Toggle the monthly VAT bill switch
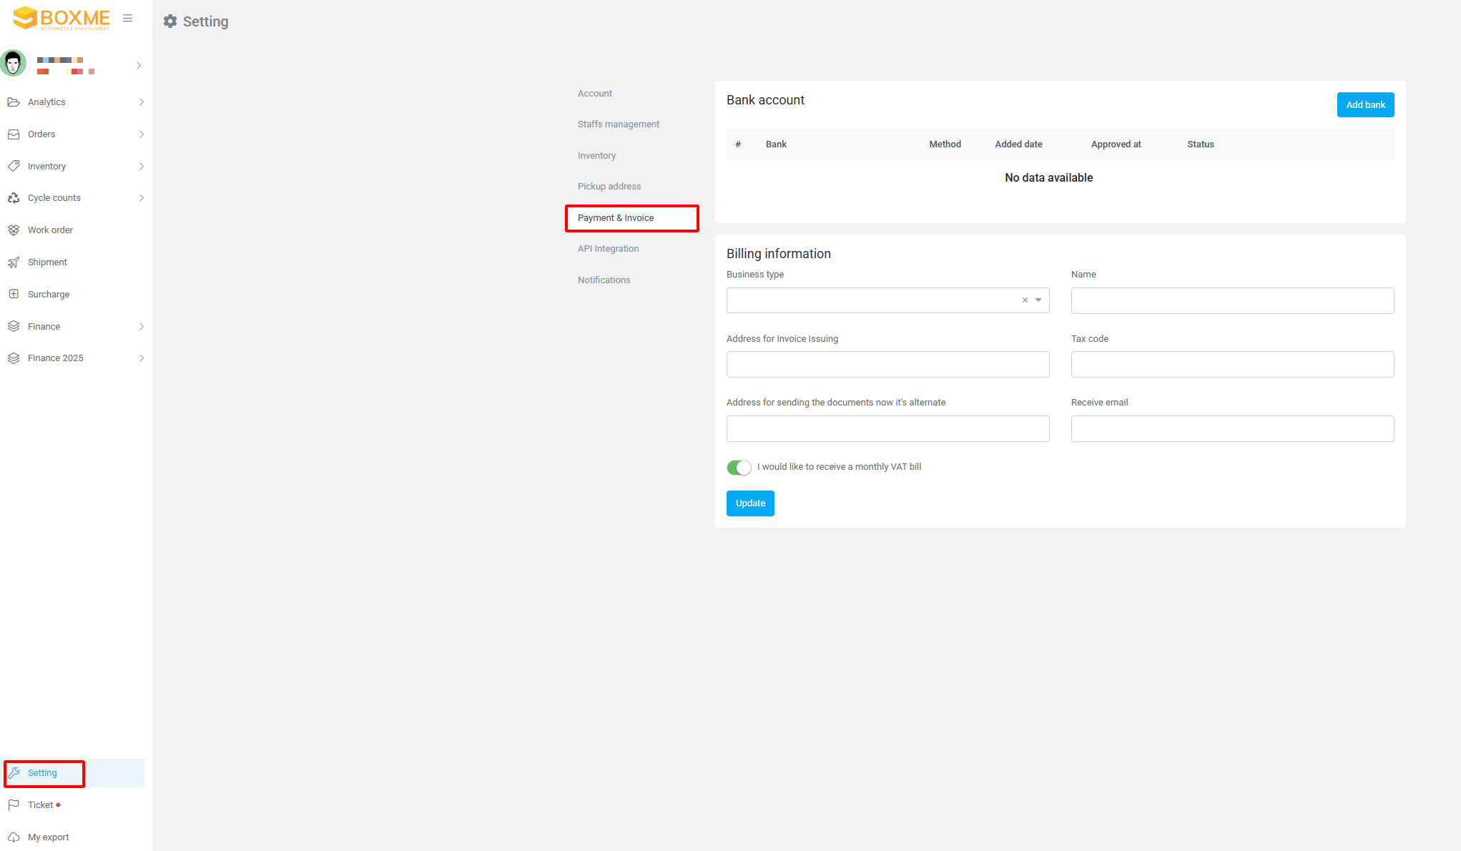The width and height of the screenshot is (1461, 851). [739, 468]
